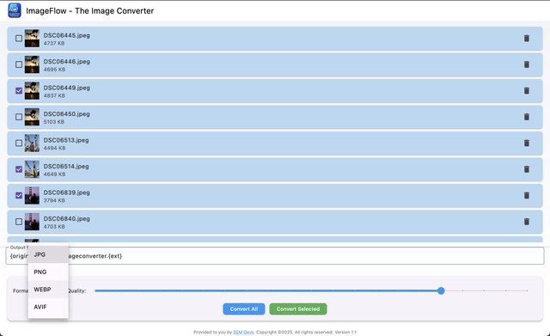Click the DSC06840.jpeg thumbnail

pyautogui.click(x=32, y=222)
